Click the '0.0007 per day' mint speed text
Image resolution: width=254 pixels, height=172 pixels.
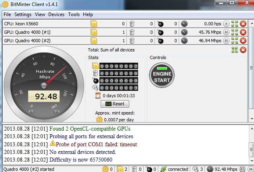[119, 120]
